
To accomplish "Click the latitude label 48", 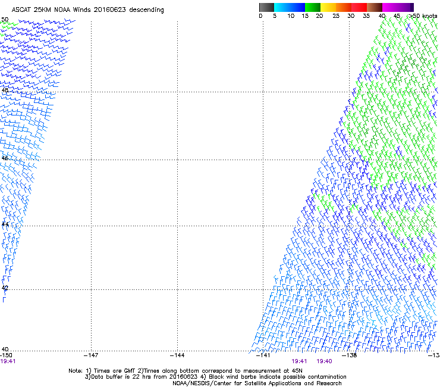I will coord(5,90).
